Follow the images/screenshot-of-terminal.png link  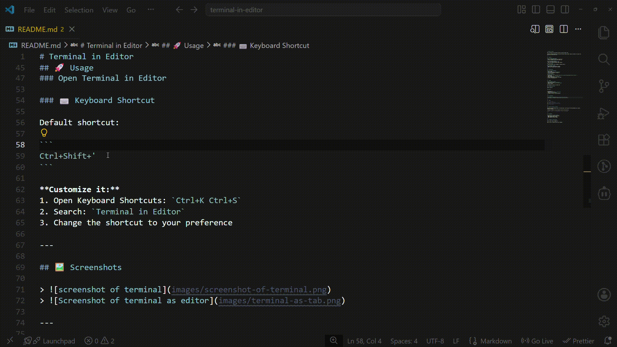(x=249, y=289)
